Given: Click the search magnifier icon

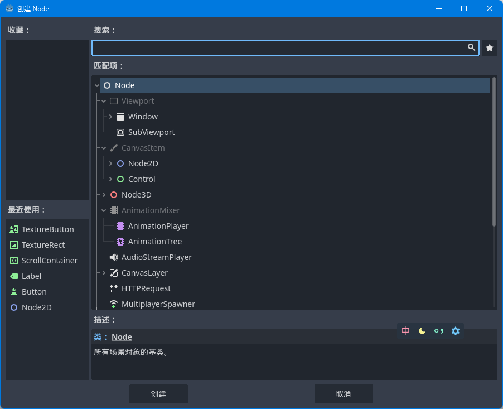Looking at the screenshot, I should 471,47.
